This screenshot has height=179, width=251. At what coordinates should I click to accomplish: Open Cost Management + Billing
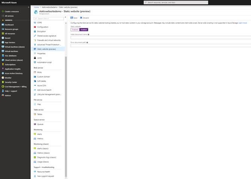[15, 87]
